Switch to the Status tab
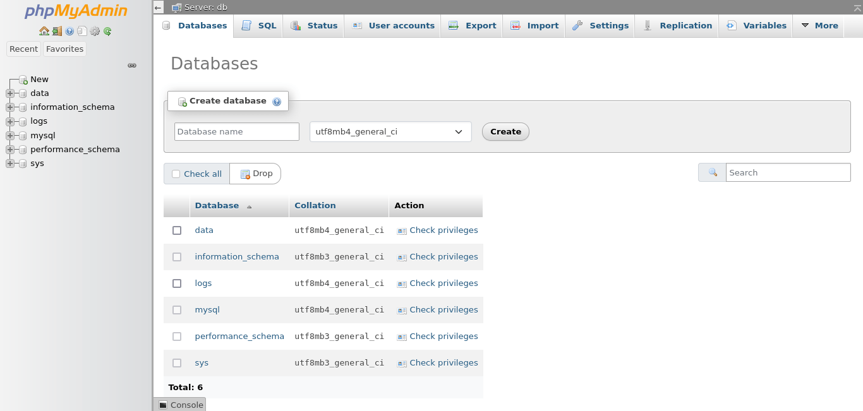The width and height of the screenshot is (863, 411). point(314,26)
